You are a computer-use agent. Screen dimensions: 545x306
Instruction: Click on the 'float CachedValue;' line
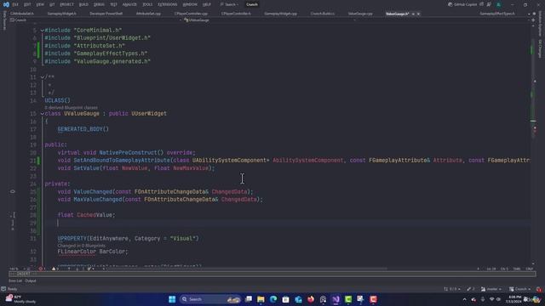click(86, 215)
